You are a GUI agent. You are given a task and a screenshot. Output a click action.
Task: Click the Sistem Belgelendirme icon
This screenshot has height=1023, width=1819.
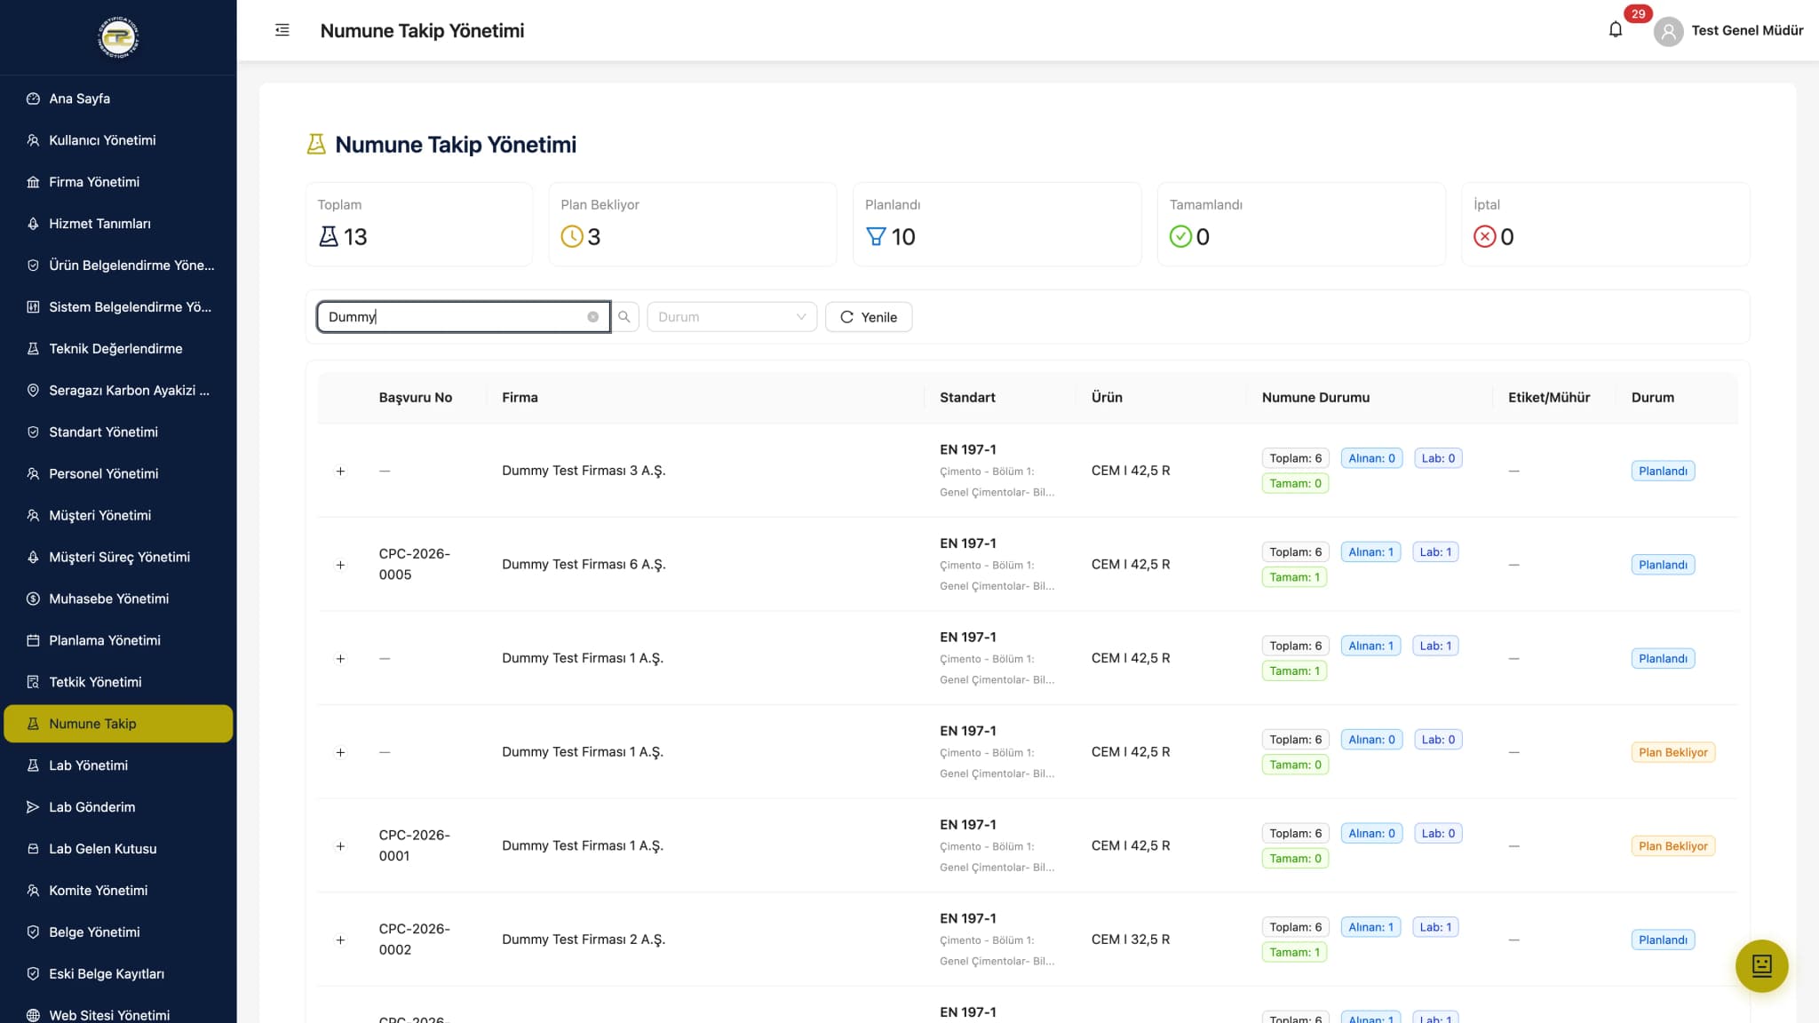coord(33,307)
